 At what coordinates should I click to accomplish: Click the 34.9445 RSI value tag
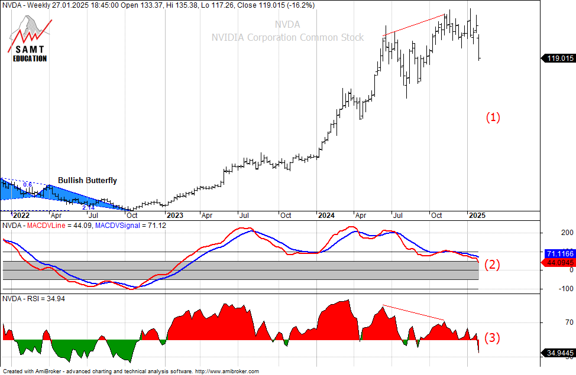coord(558,353)
